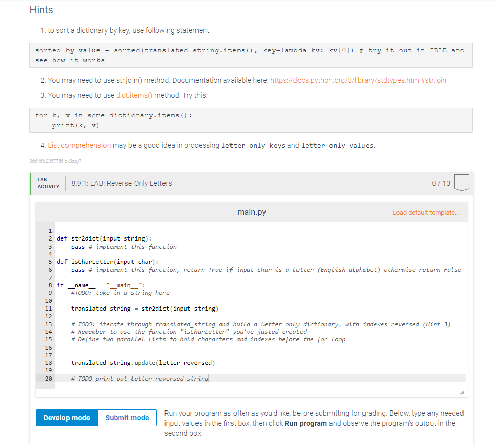Click the ID text 366466.2357756.qx3zqy7
Image resolution: width=496 pixels, height=445 pixels.
coord(55,161)
